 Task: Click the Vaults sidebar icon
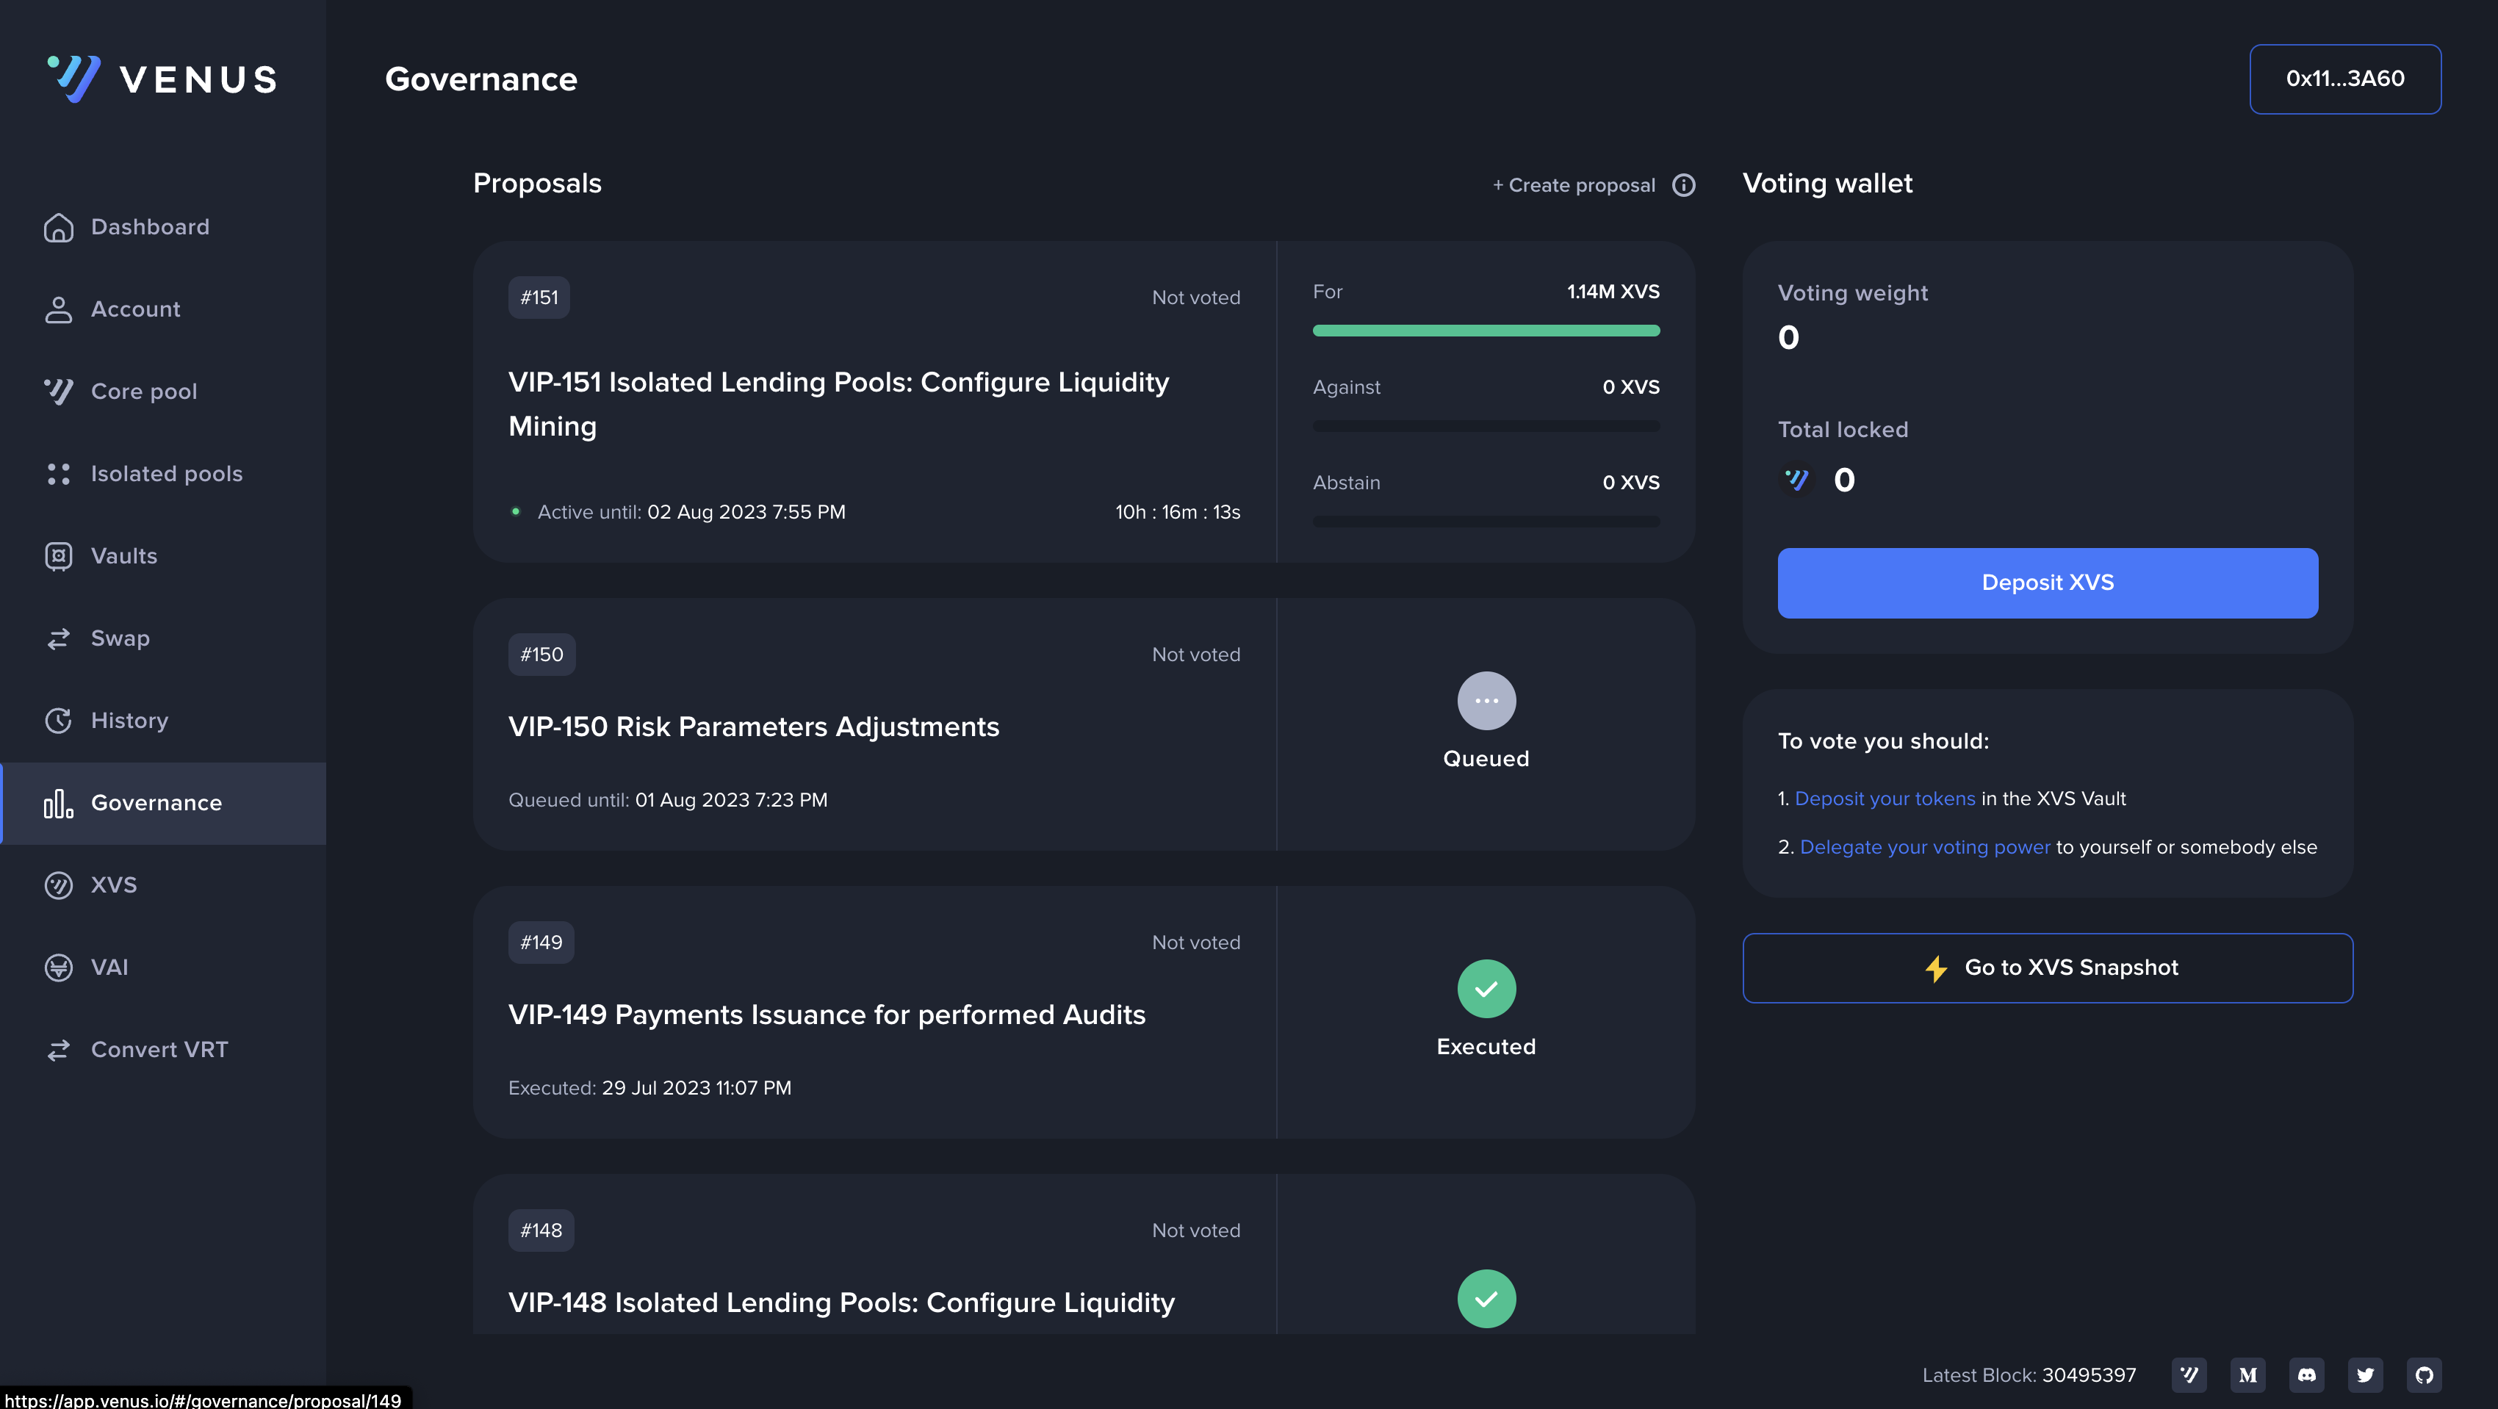coord(58,555)
